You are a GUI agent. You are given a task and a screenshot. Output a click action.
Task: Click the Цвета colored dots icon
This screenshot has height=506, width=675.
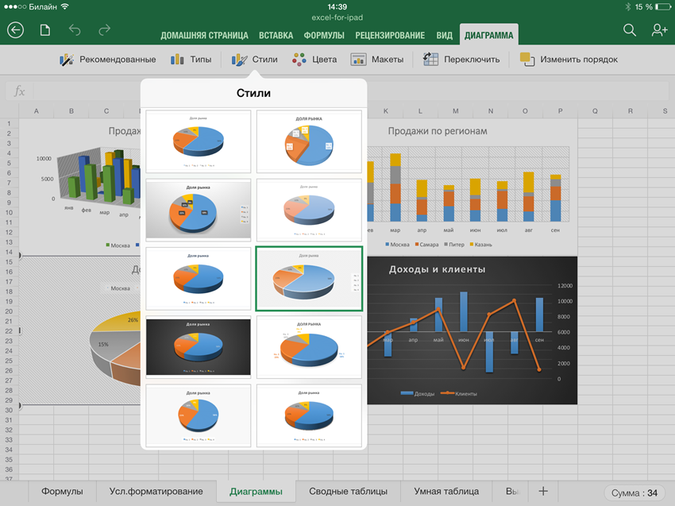(x=299, y=60)
